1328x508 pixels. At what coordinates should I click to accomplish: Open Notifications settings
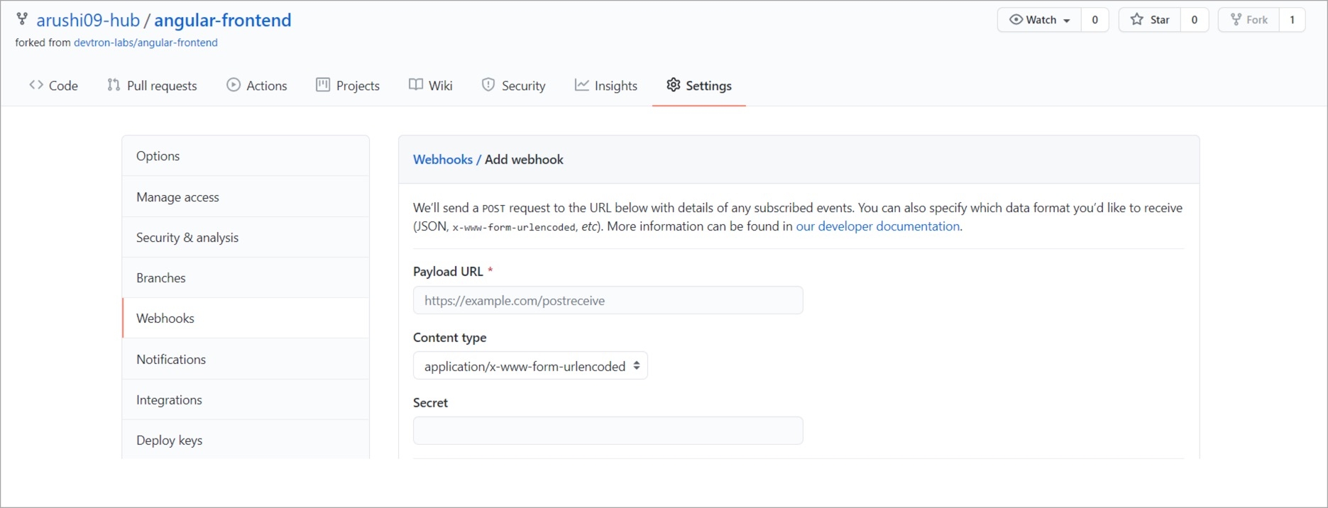tap(246, 360)
